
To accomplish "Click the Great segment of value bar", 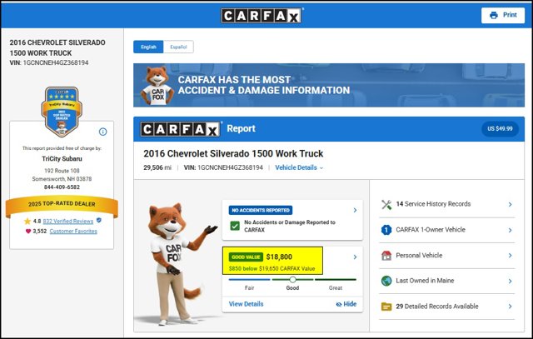I will coord(336,280).
